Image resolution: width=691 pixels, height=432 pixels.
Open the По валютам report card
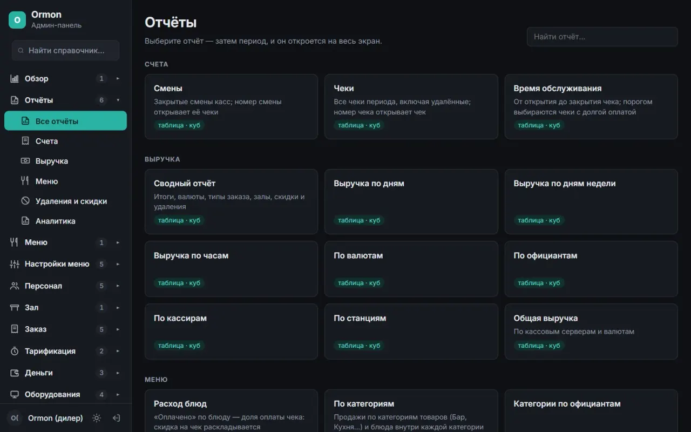click(x=411, y=269)
